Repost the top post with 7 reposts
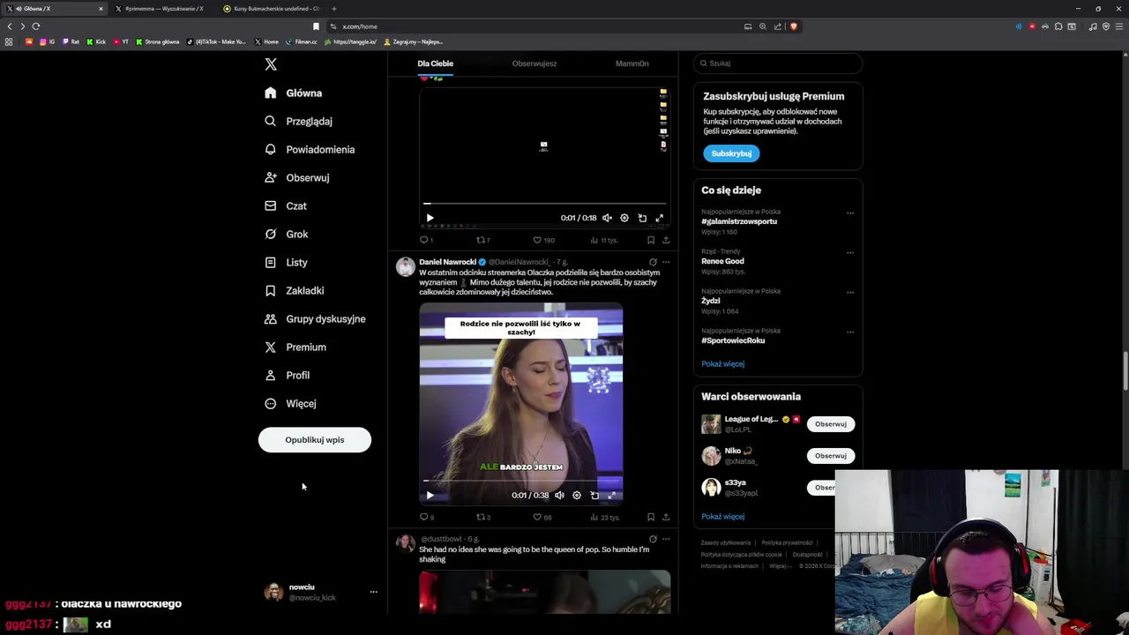The width and height of the screenshot is (1129, 635). pyautogui.click(x=483, y=240)
